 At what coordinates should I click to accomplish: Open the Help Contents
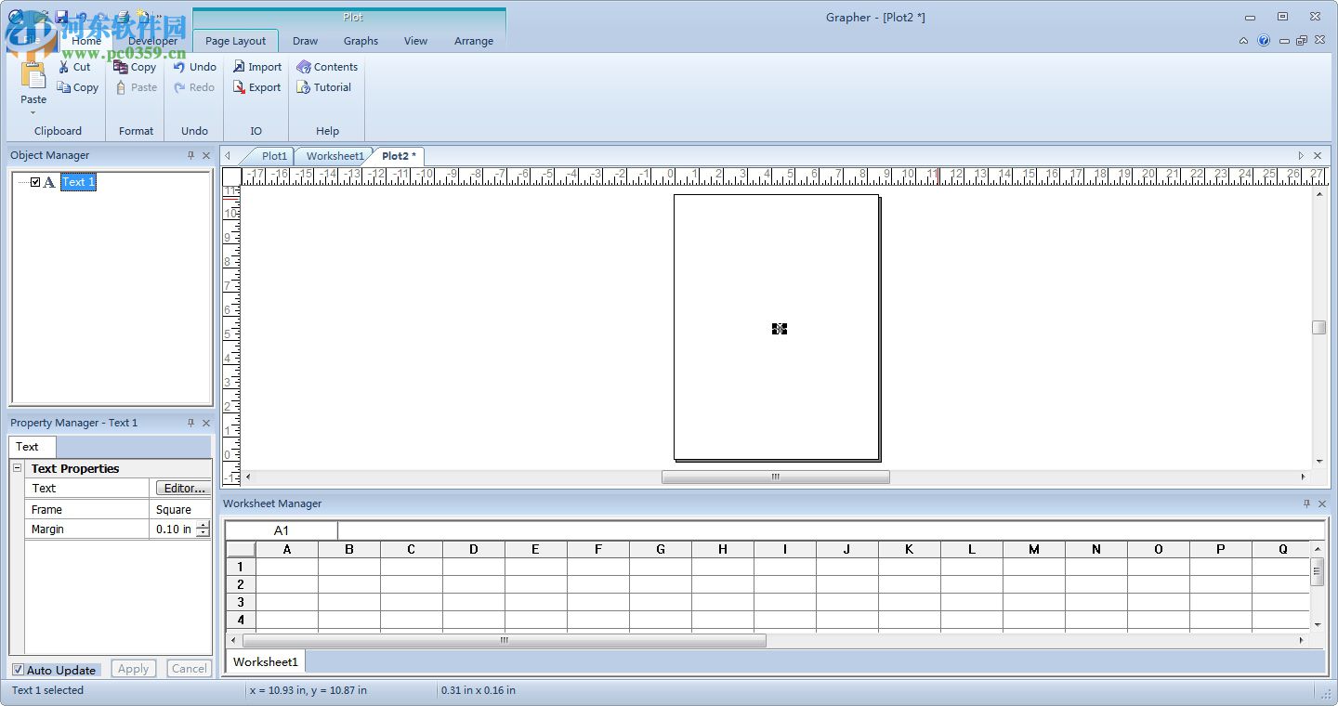click(x=304, y=67)
